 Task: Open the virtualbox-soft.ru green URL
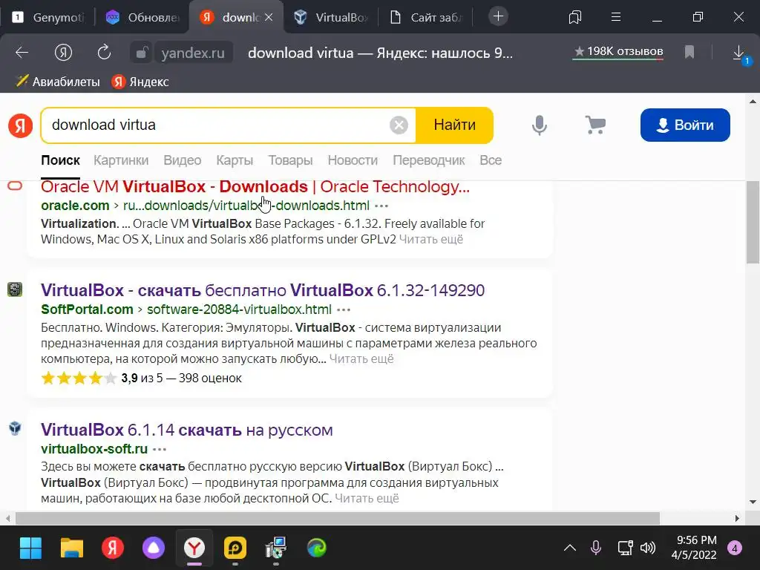pyautogui.click(x=94, y=449)
